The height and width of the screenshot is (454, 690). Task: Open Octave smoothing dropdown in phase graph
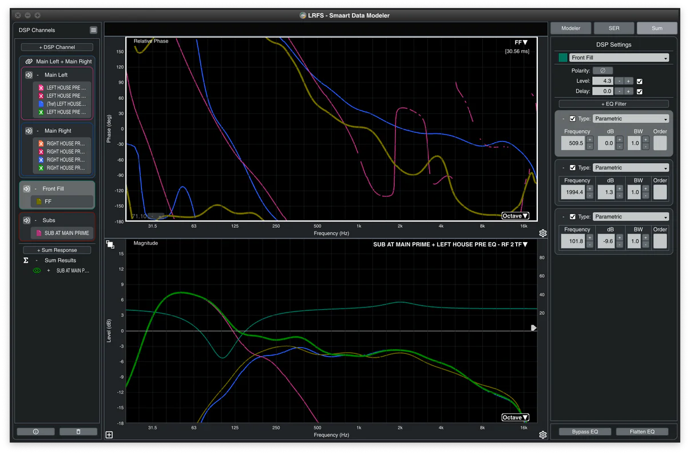tap(515, 216)
